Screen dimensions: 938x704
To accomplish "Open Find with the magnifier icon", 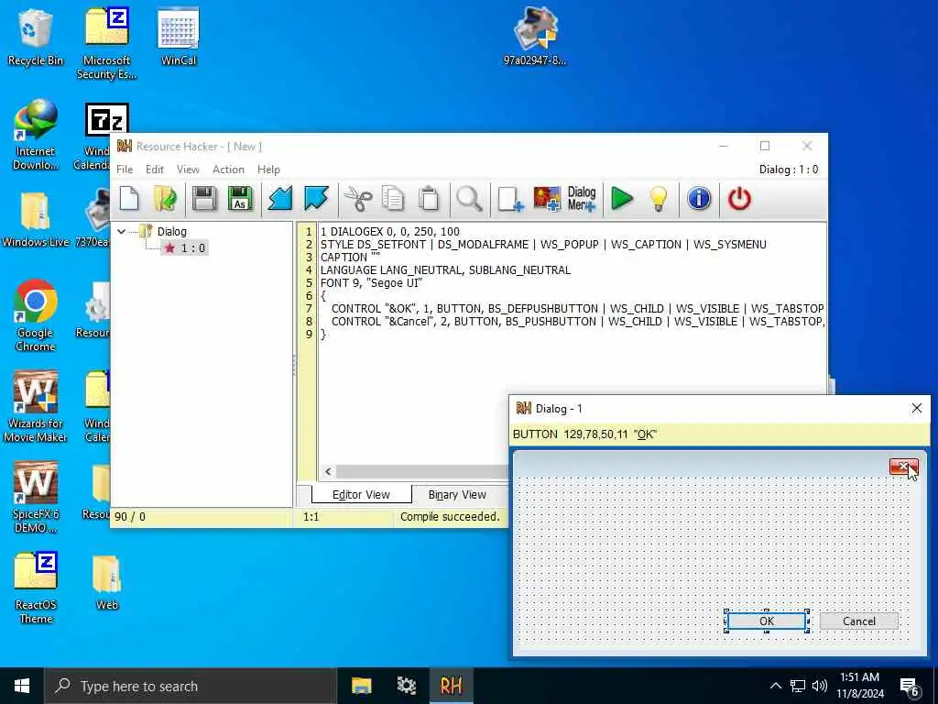I will pos(469,199).
